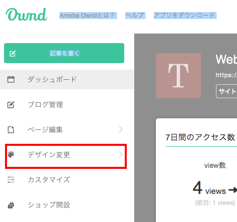Click the https site URL link
The width and height of the screenshot is (237, 222).
226,75
